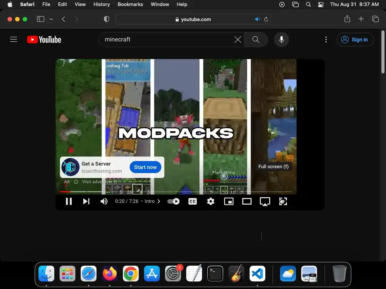Image resolution: width=386 pixels, height=289 pixels.
Task: Launch Firefox from the dock
Action: point(110,274)
